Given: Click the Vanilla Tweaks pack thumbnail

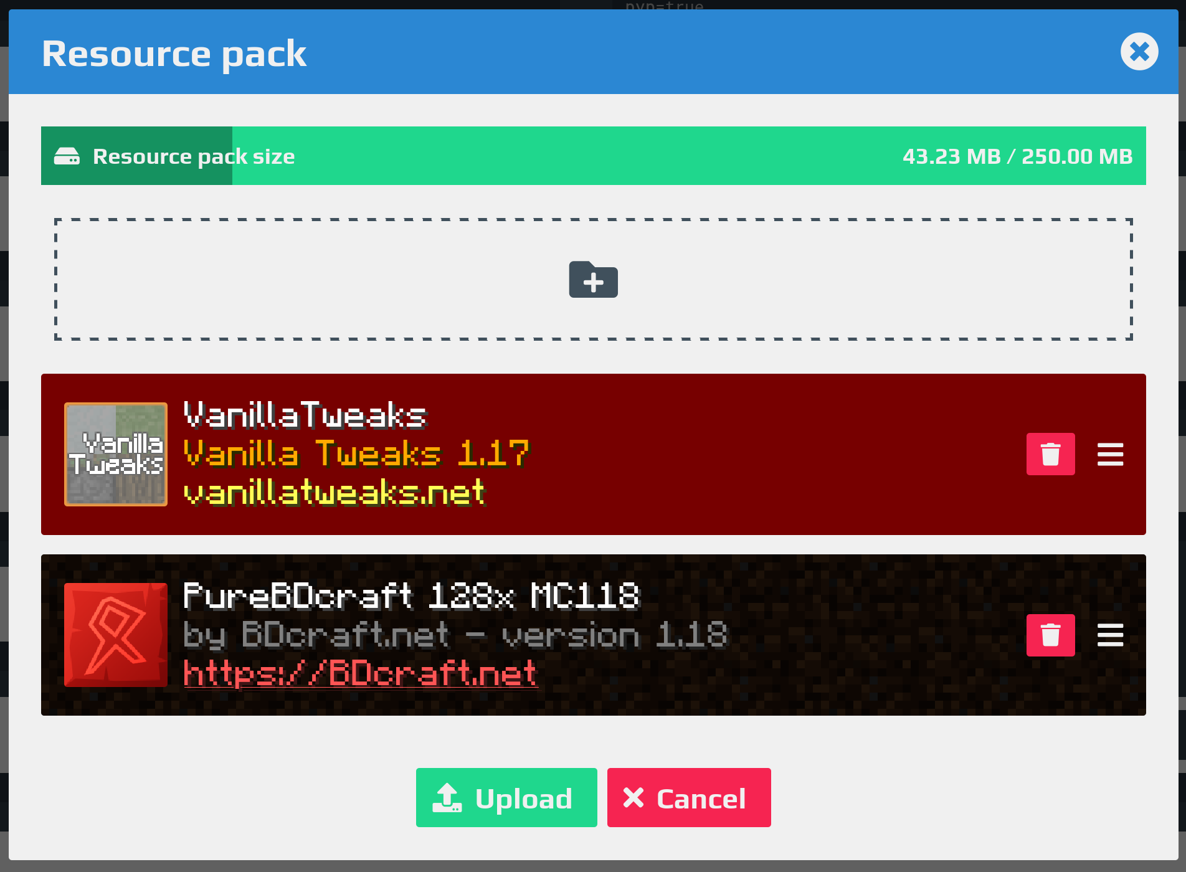Looking at the screenshot, I should 116,454.
